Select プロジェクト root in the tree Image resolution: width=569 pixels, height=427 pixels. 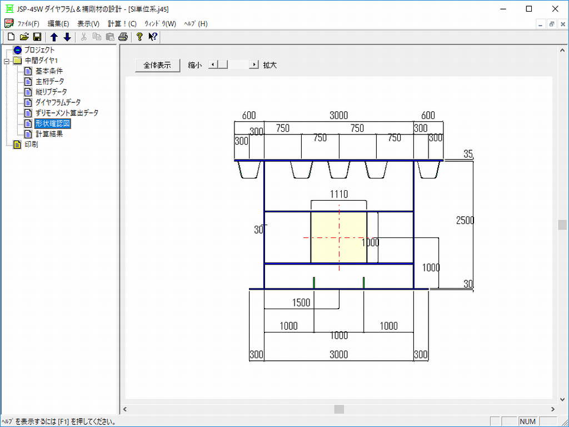tap(39, 50)
